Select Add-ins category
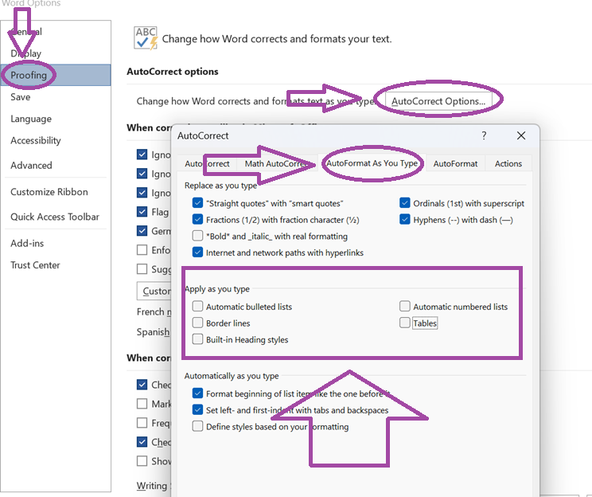Viewport: 592px width, 497px height. click(27, 243)
